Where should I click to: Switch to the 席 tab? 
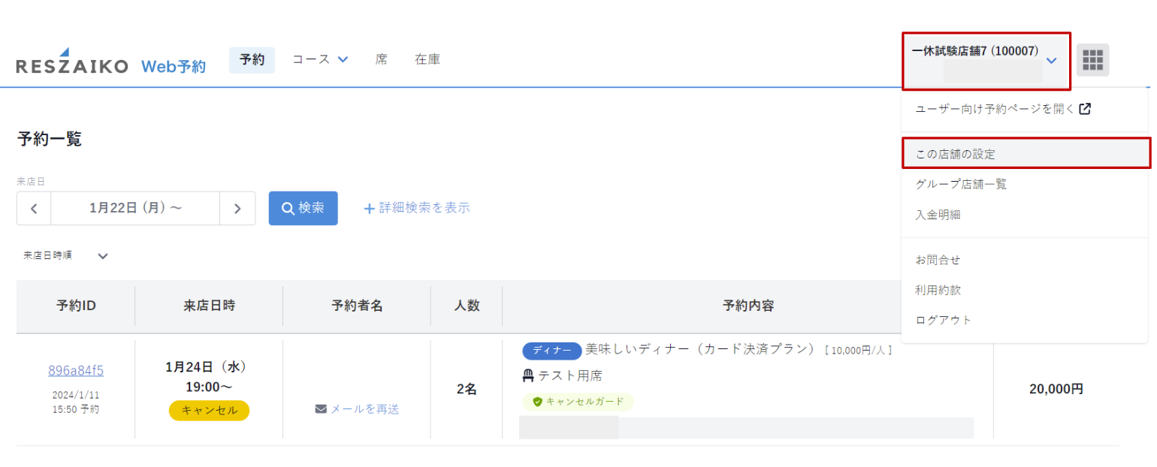[382, 59]
